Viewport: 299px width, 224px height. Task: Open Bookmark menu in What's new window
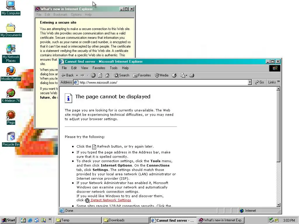click(60, 15)
